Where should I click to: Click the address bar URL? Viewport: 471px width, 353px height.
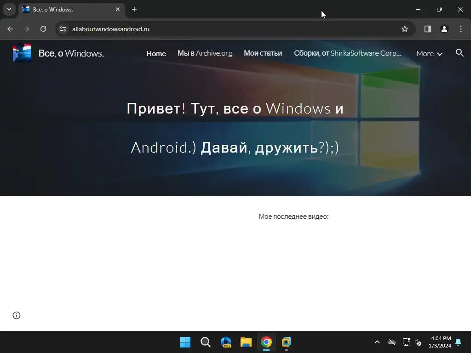point(110,29)
